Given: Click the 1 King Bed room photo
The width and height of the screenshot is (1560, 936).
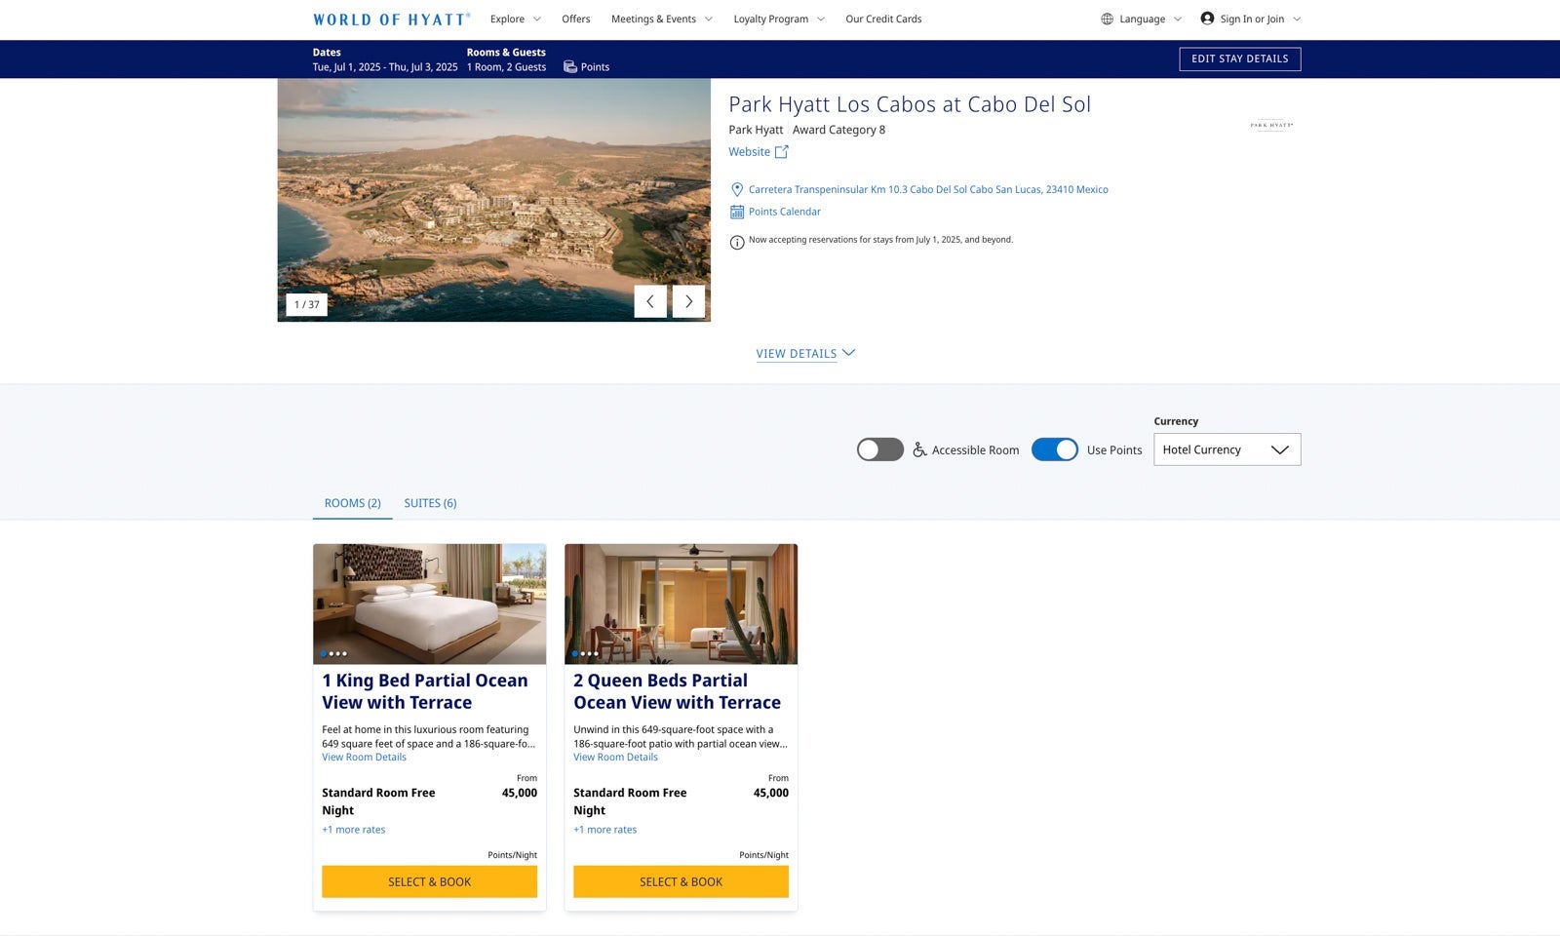Looking at the screenshot, I should coord(430,604).
